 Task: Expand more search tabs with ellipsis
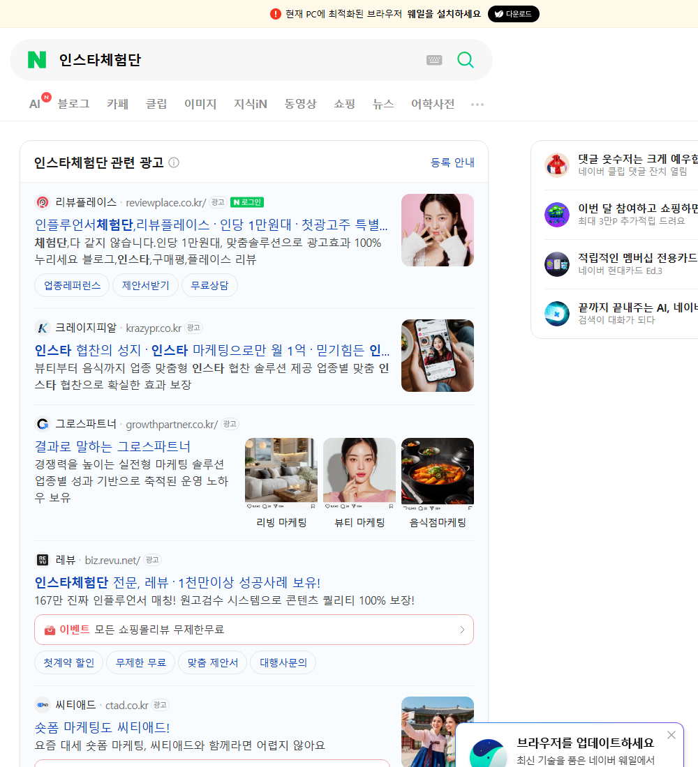(x=477, y=104)
